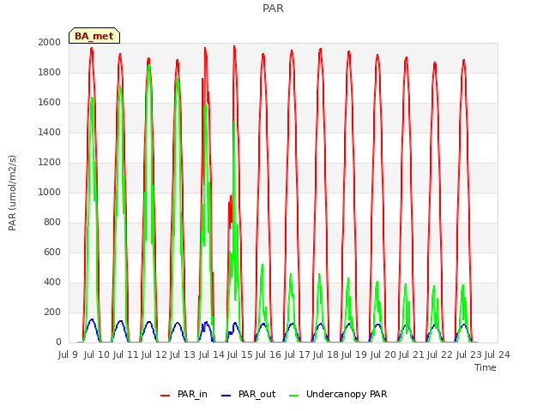The height and width of the screenshot is (411, 549).
Task: Click the 1400 y-axis tick label
Action: pos(50,132)
